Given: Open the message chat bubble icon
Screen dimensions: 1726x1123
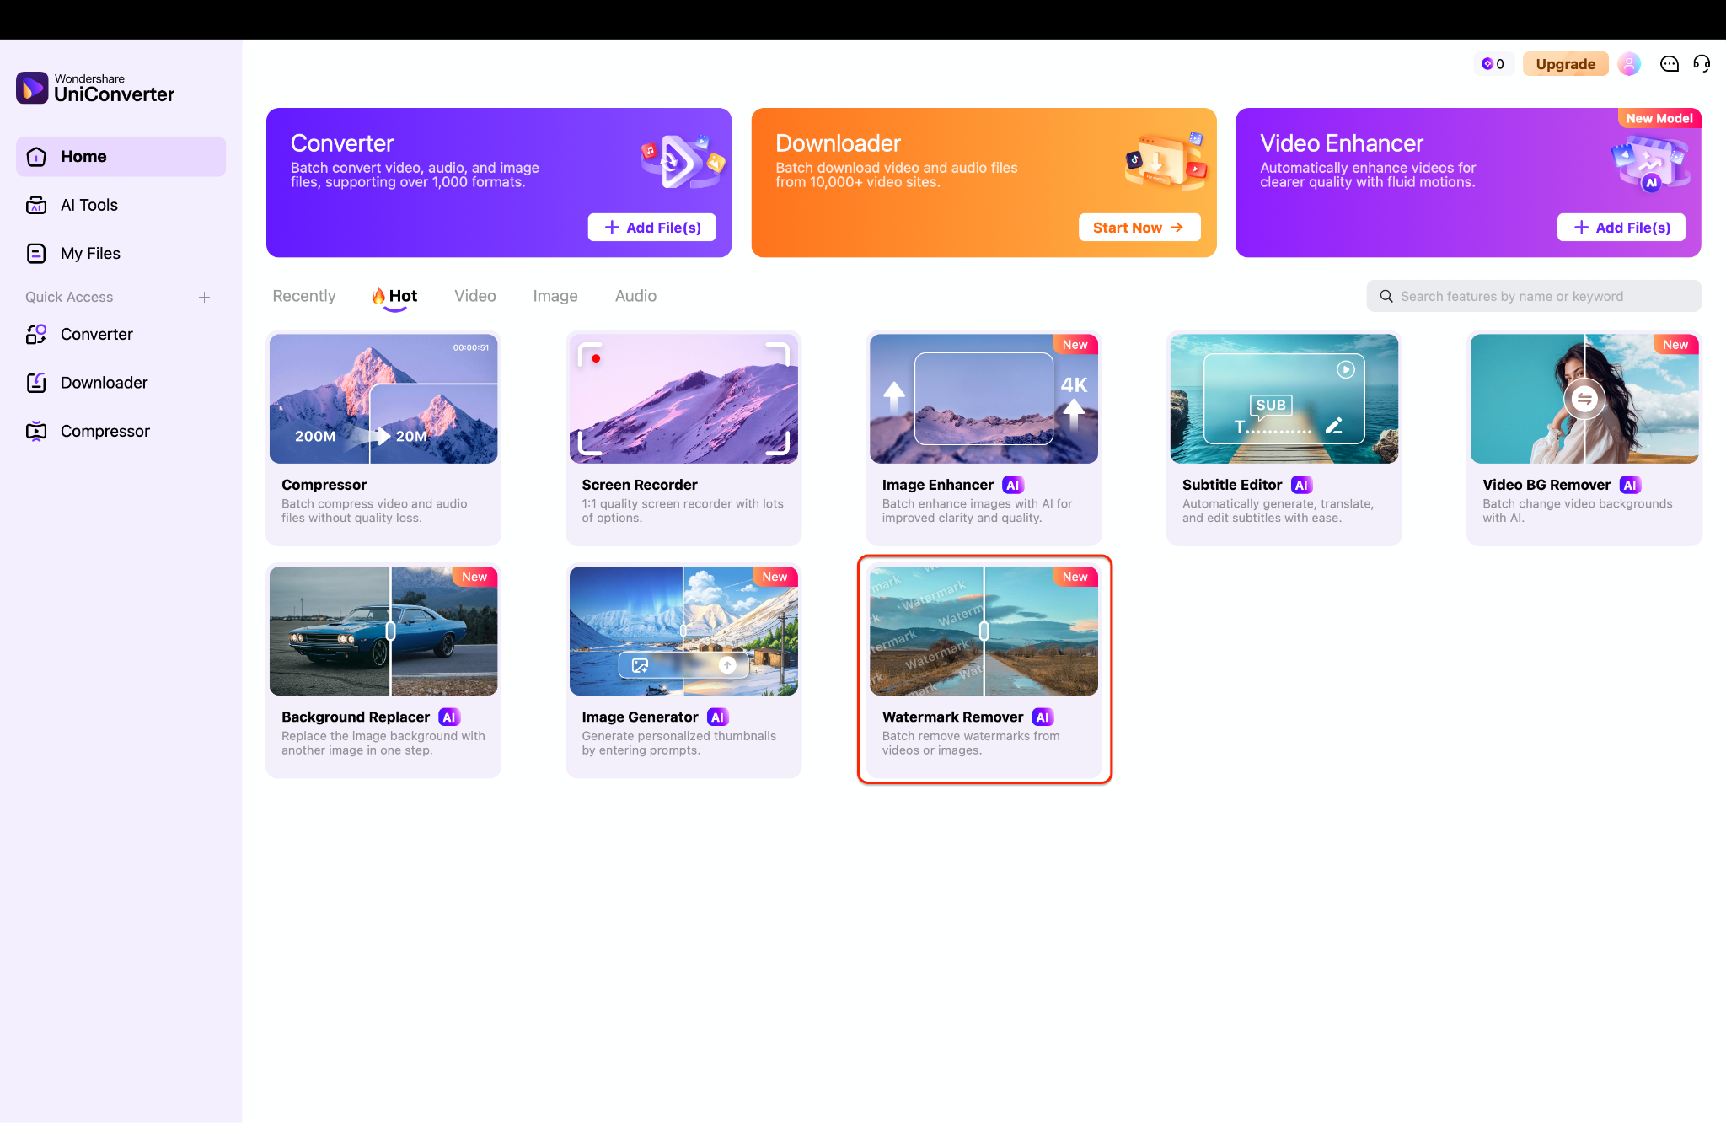Looking at the screenshot, I should [x=1670, y=64].
